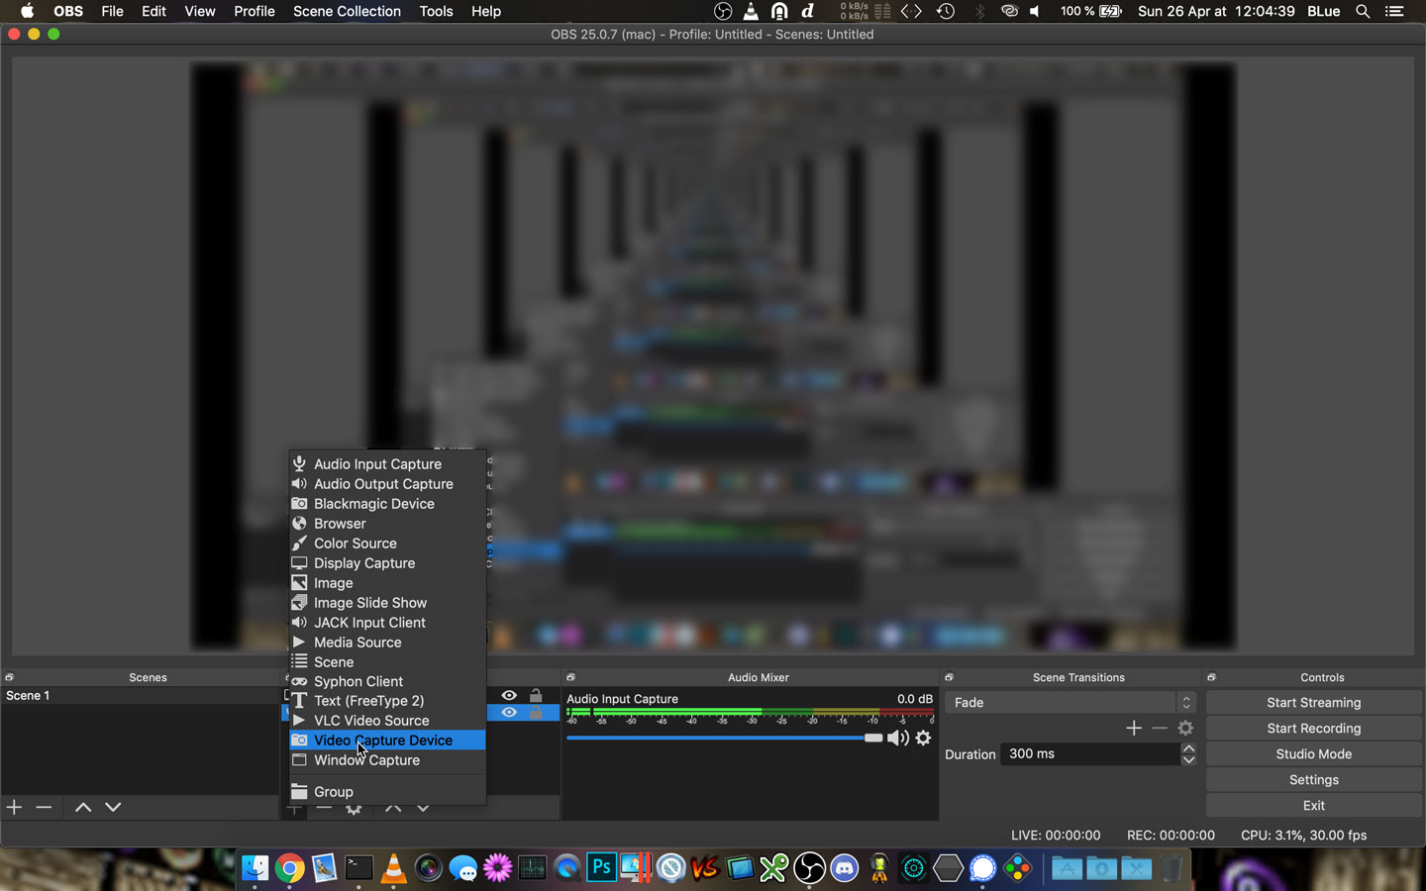Click the OBS status icon in menu bar
The height and width of the screenshot is (891, 1426).
723,11
